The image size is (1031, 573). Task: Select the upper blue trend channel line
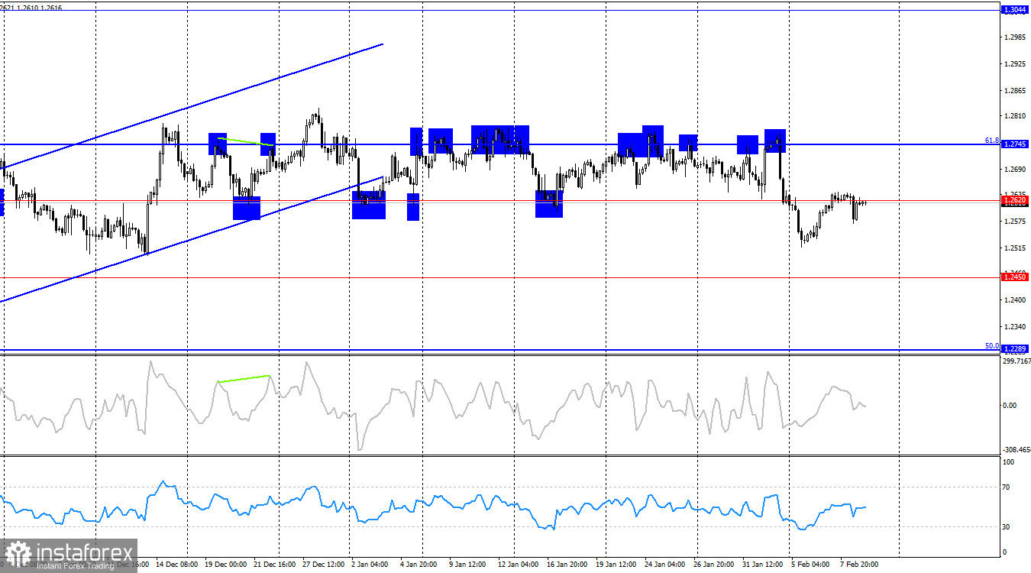point(191,105)
